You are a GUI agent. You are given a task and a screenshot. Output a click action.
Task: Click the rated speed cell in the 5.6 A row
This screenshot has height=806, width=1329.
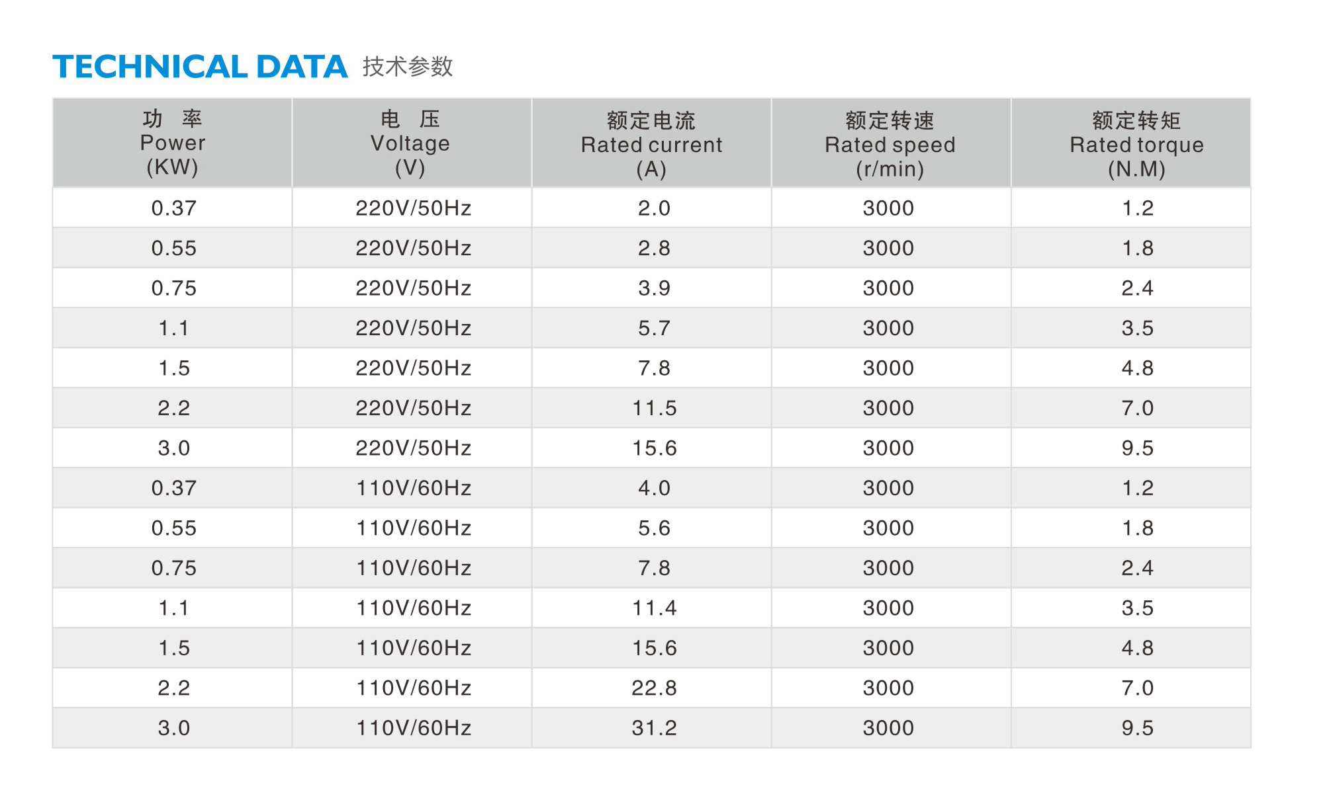(891, 528)
